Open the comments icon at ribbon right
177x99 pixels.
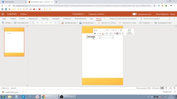click(x=174, y=19)
